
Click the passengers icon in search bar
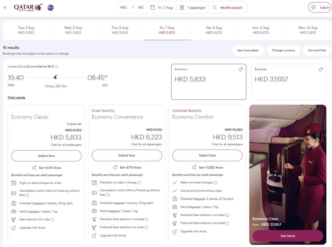coord(182,7)
